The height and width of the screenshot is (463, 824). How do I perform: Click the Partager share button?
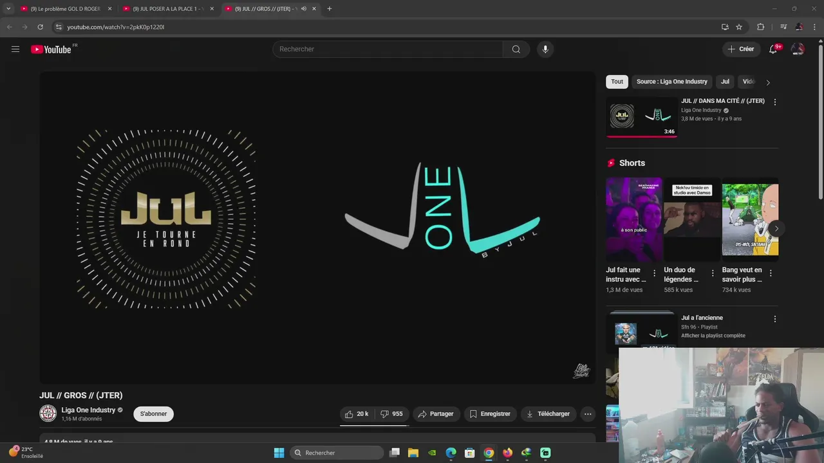(x=436, y=414)
